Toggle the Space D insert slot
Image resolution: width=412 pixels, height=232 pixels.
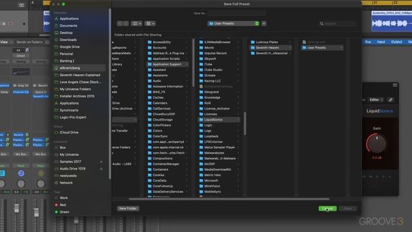click(41, 92)
